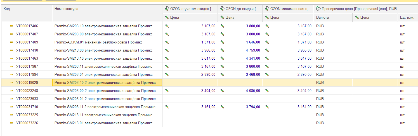
Task: Click 3 800,00 before-discount price in row УТ000017987
Action: [x=253, y=67]
